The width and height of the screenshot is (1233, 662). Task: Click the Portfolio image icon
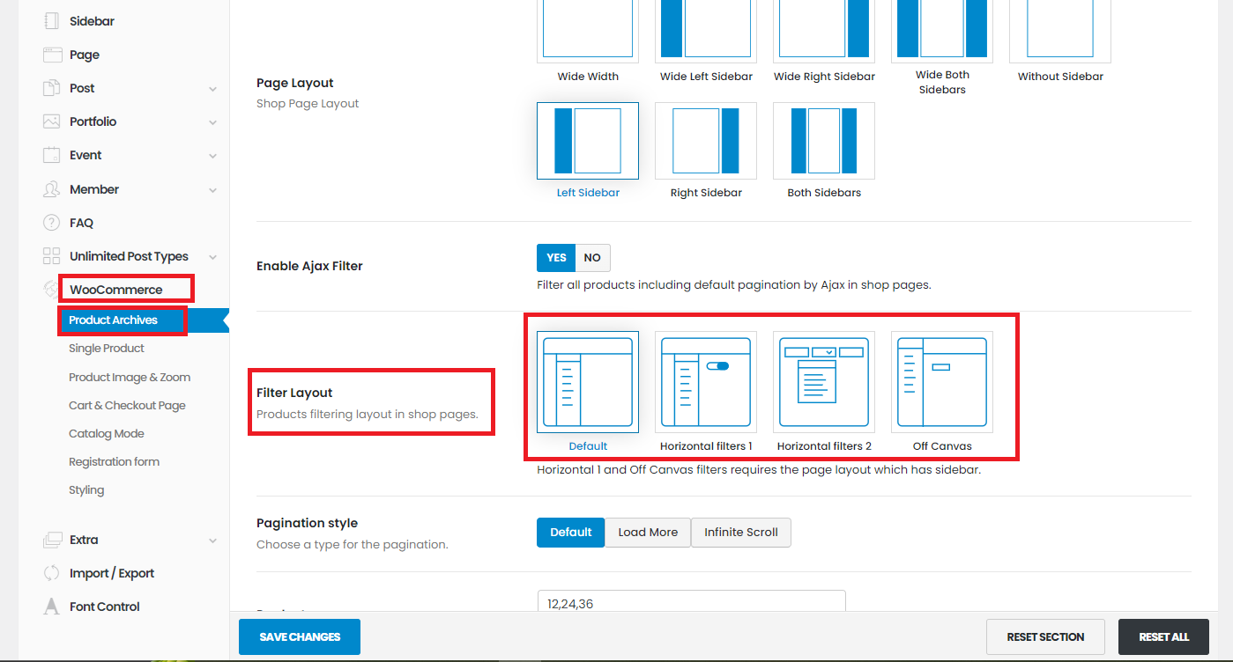[x=51, y=121]
